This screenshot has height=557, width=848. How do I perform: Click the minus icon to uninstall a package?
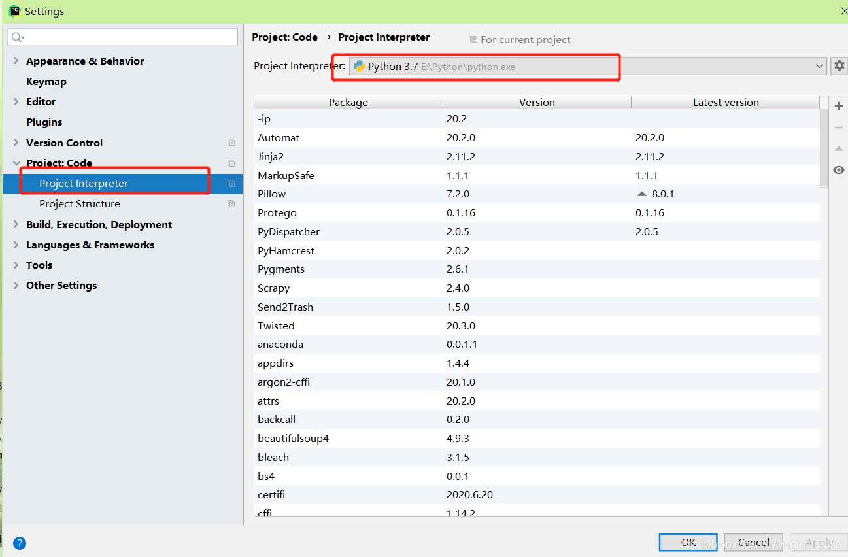(839, 127)
